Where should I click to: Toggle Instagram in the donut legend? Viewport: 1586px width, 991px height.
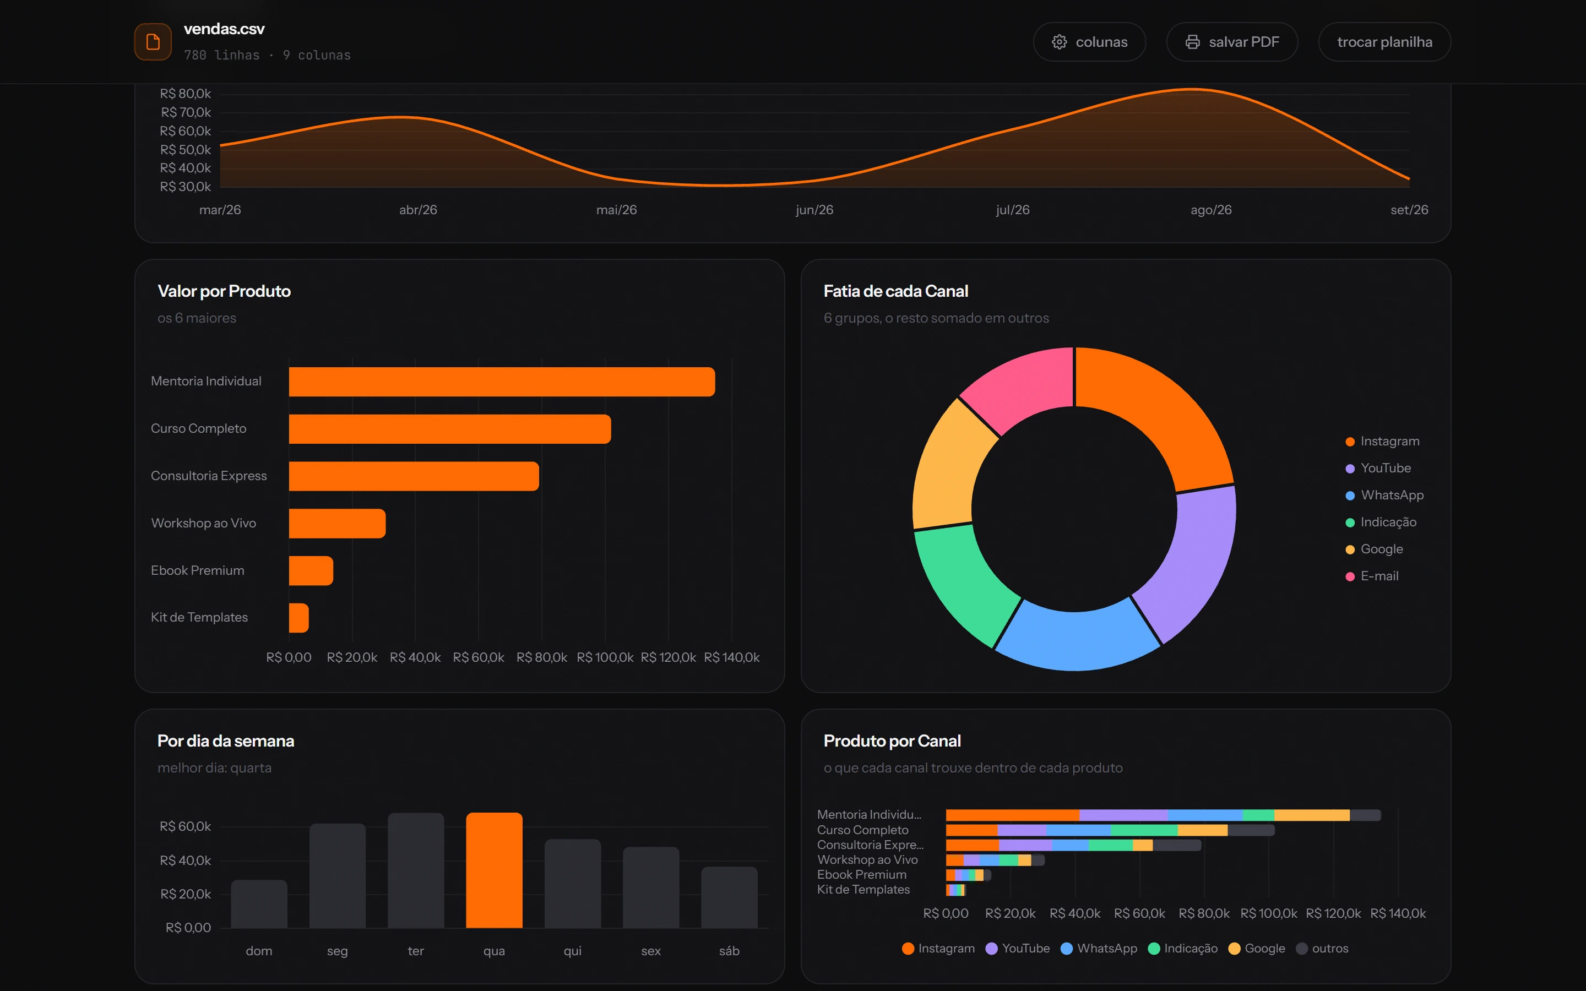[1382, 441]
